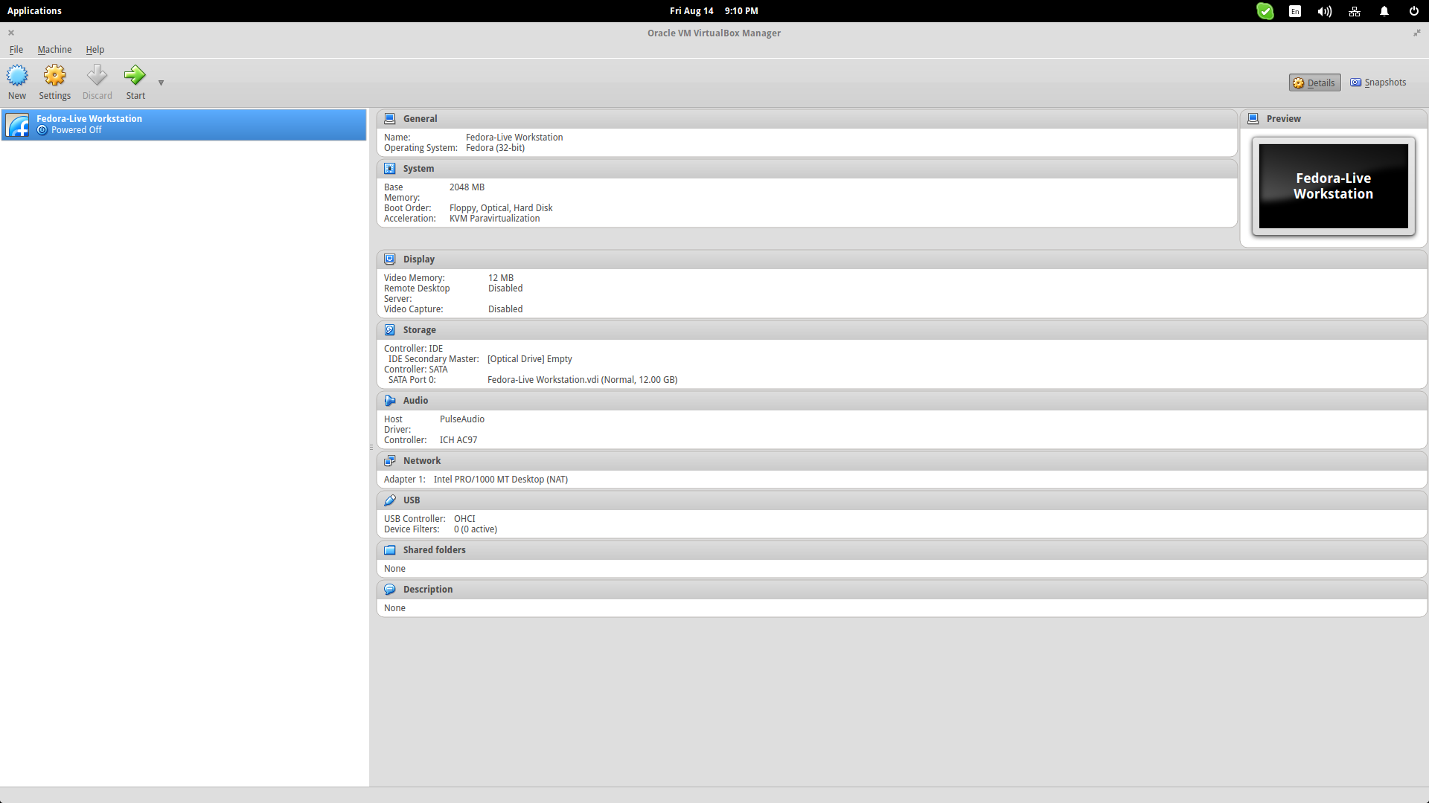This screenshot has width=1429, height=803.
Task: Click the Fedora-Live Workstation preview thumbnail
Action: [1333, 186]
